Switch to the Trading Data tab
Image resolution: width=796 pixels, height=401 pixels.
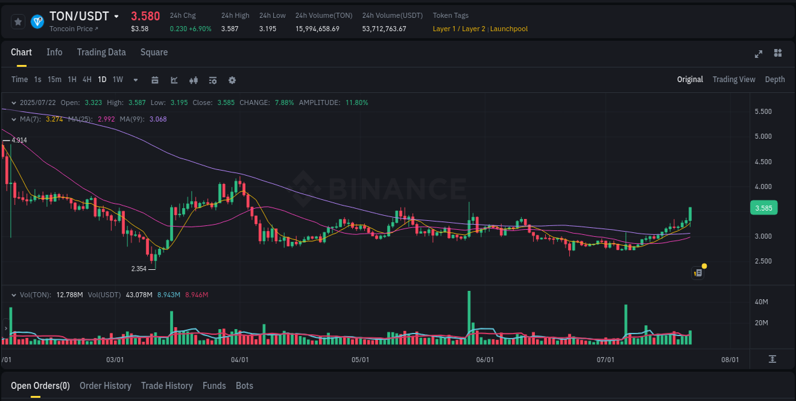click(x=101, y=52)
